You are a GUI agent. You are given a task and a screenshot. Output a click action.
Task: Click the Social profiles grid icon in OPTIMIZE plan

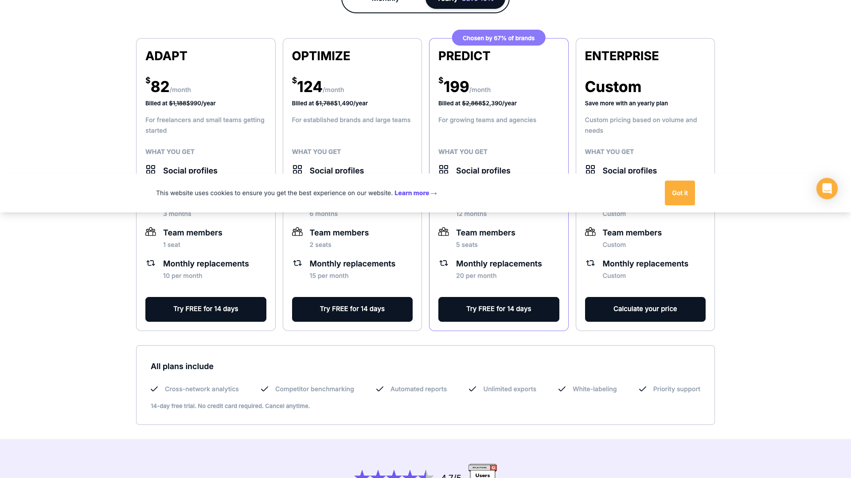tap(297, 169)
